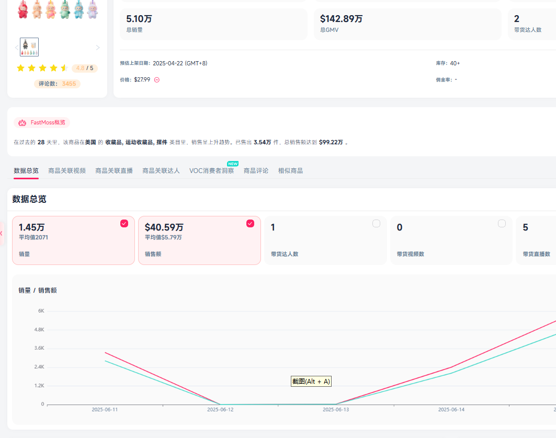
Task: Click the left arrow on product image carousel
Action: (x=16, y=47)
